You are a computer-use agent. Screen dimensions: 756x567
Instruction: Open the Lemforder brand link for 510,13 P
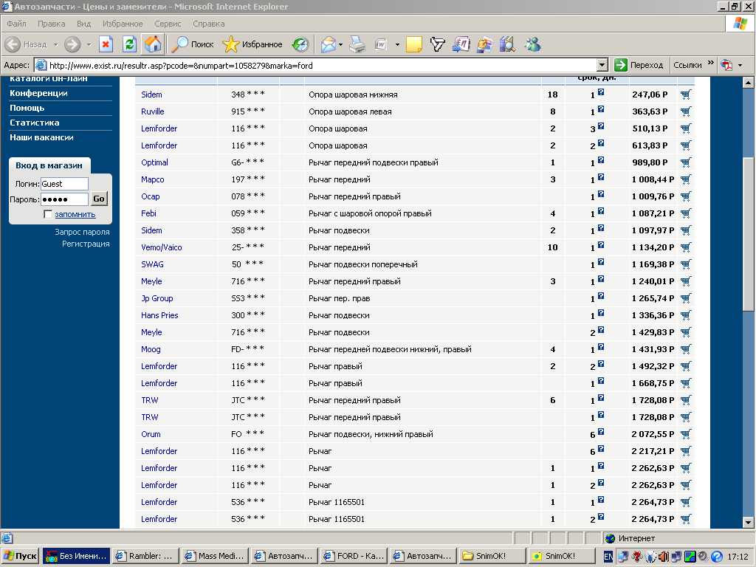tap(159, 128)
